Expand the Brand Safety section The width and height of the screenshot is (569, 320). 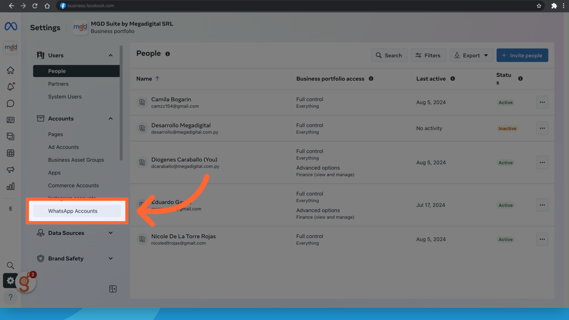(x=111, y=258)
